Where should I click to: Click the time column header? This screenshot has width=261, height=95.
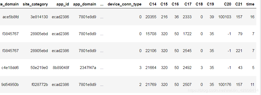tap(250, 4)
